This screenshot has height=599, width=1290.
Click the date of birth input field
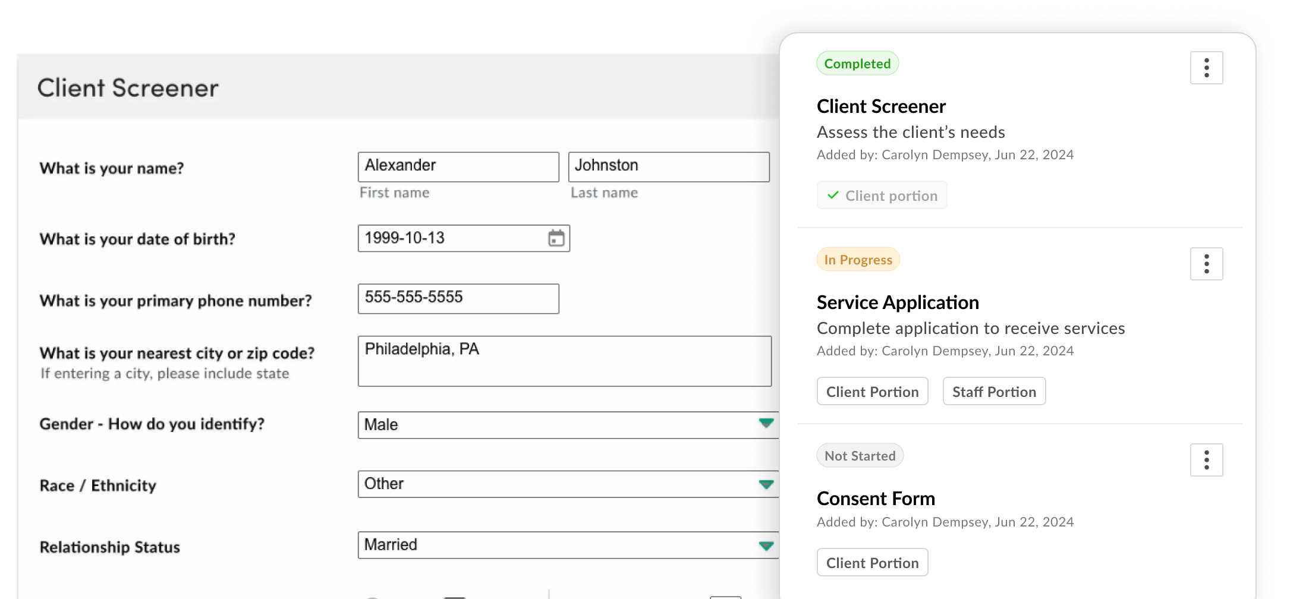[x=464, y=238]
